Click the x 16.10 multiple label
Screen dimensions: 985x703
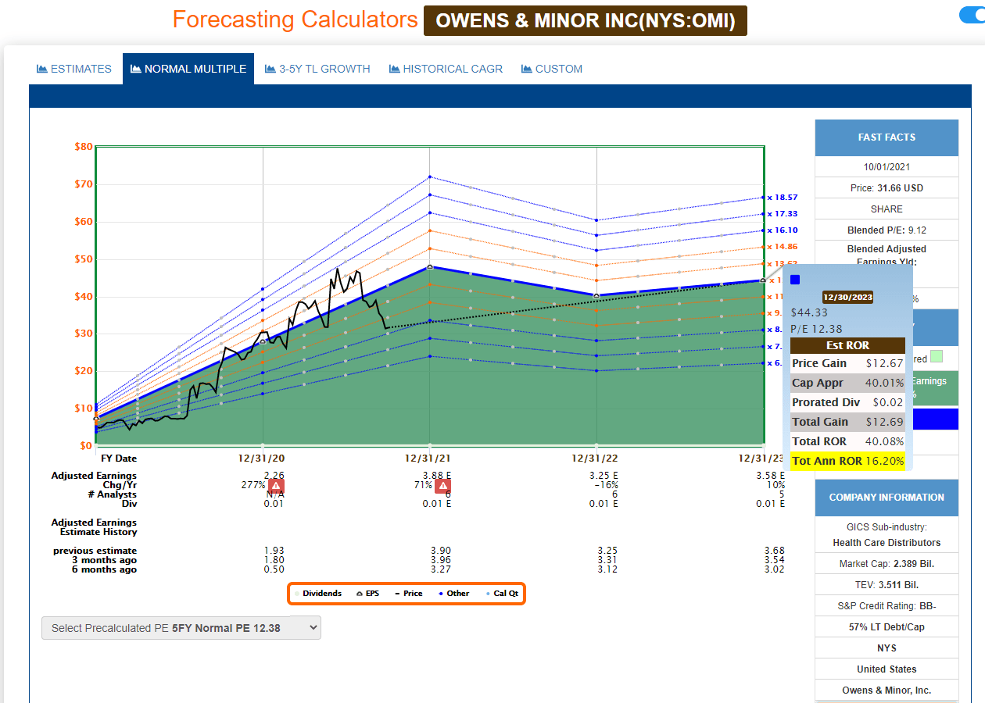(x=782, y=230)
